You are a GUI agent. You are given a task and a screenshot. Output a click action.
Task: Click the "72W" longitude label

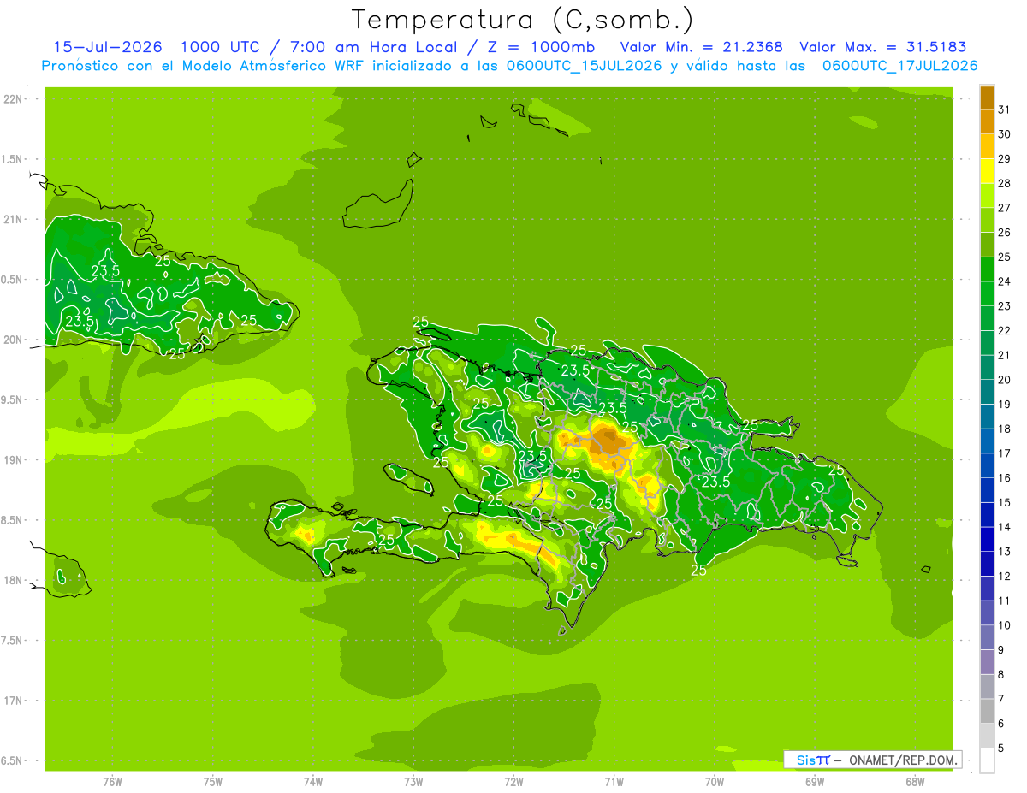point(513,782)
